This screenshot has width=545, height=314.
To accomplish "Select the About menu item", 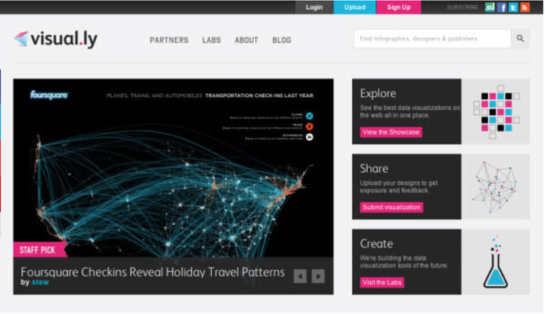I will [x=247, y=40].
